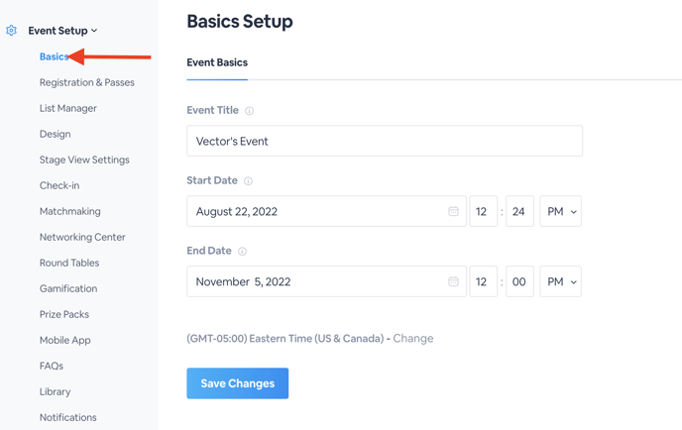Open the Notifications section
This screenshot has width=682, height=430.
point(67,417)
